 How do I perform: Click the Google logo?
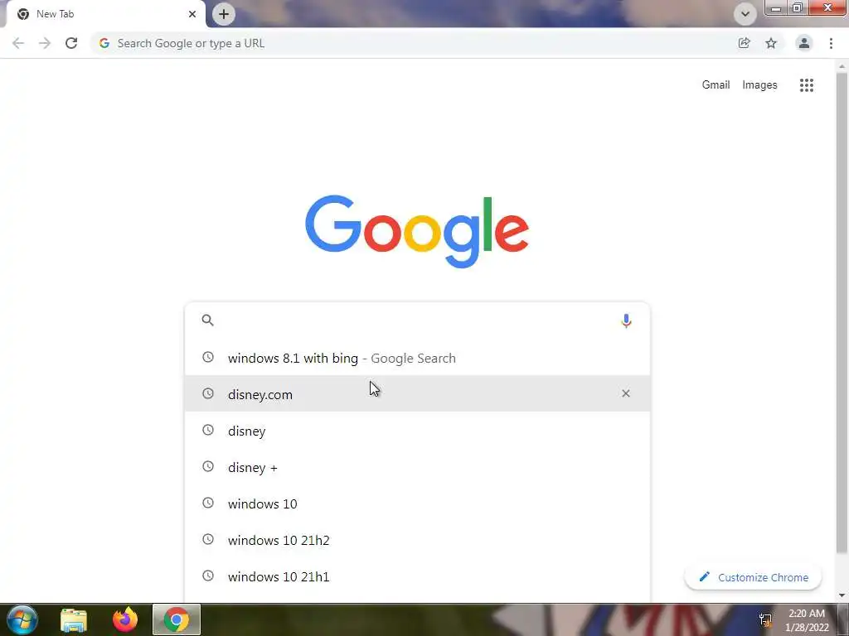pos(417,231)
